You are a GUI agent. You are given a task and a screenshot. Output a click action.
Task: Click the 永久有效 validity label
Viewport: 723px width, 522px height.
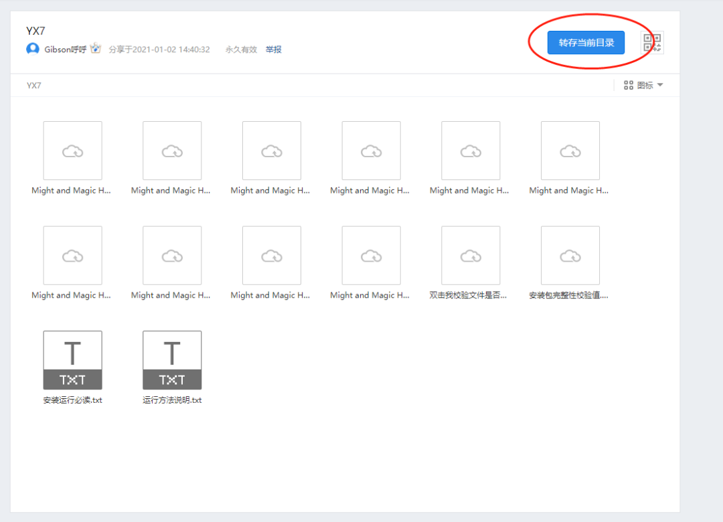pos(241,50)
